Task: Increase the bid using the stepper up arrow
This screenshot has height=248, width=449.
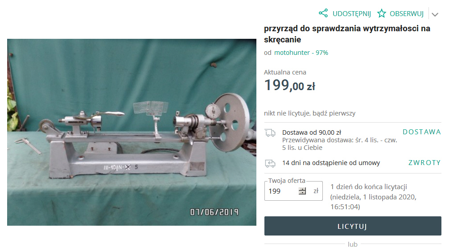Action: tap(302, 189)
